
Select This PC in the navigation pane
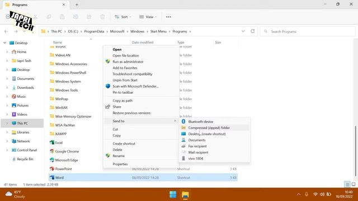tap(22, 123)
